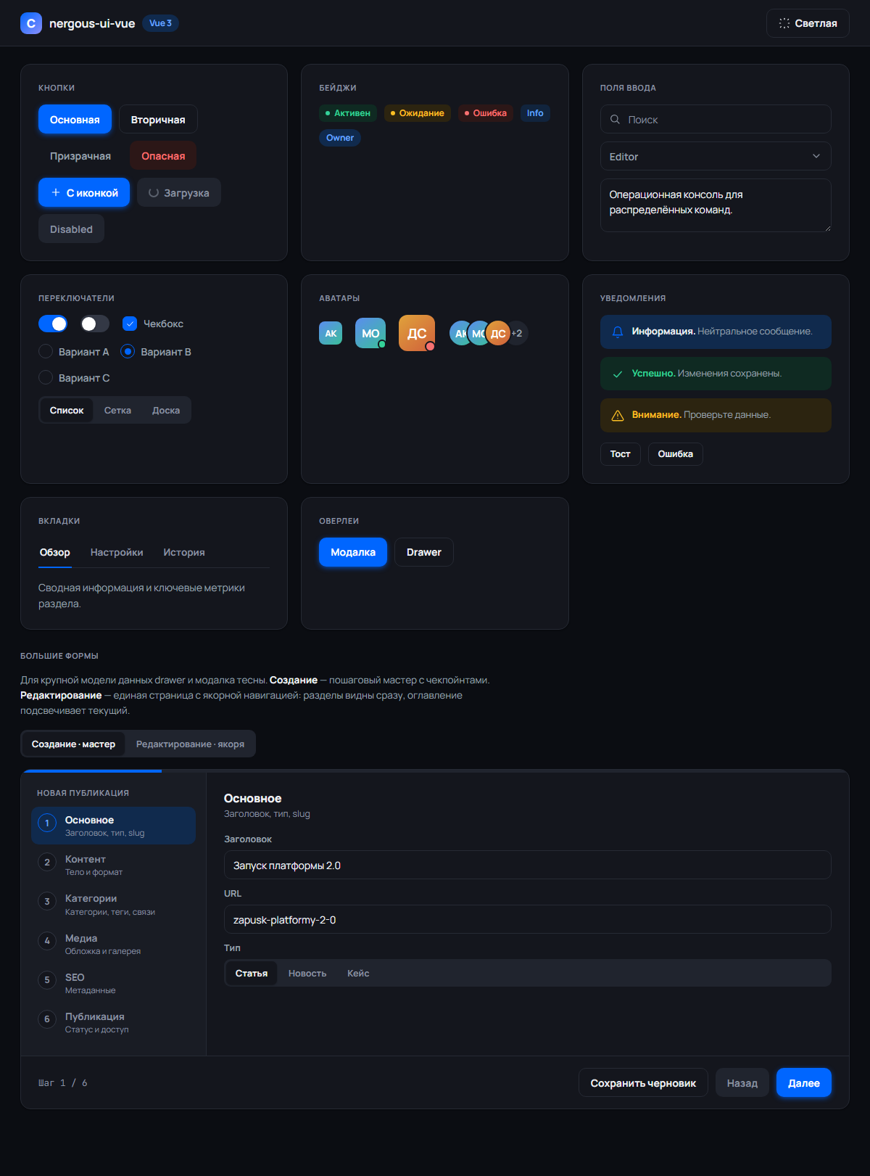This screenshot has height=1176, width=870.
Task: Click the warning triangle icon in Внимание alert
Action: pyautogui.click(x=618, y=415)
